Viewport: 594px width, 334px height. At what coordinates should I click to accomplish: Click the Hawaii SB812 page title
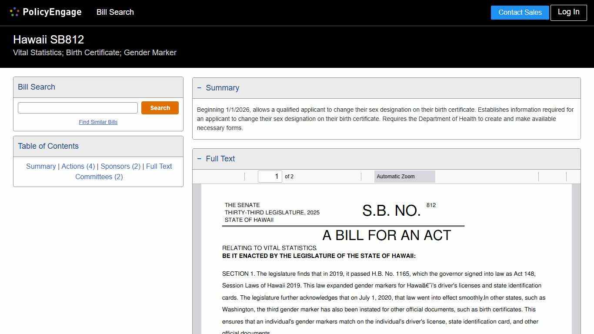49,40
